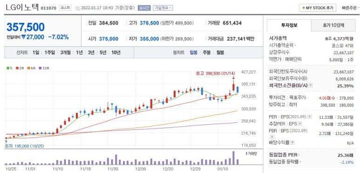Click the 외국인소진율 value 25.39%
Viewport: 360px width, 173px height.
tap(346, 86)
